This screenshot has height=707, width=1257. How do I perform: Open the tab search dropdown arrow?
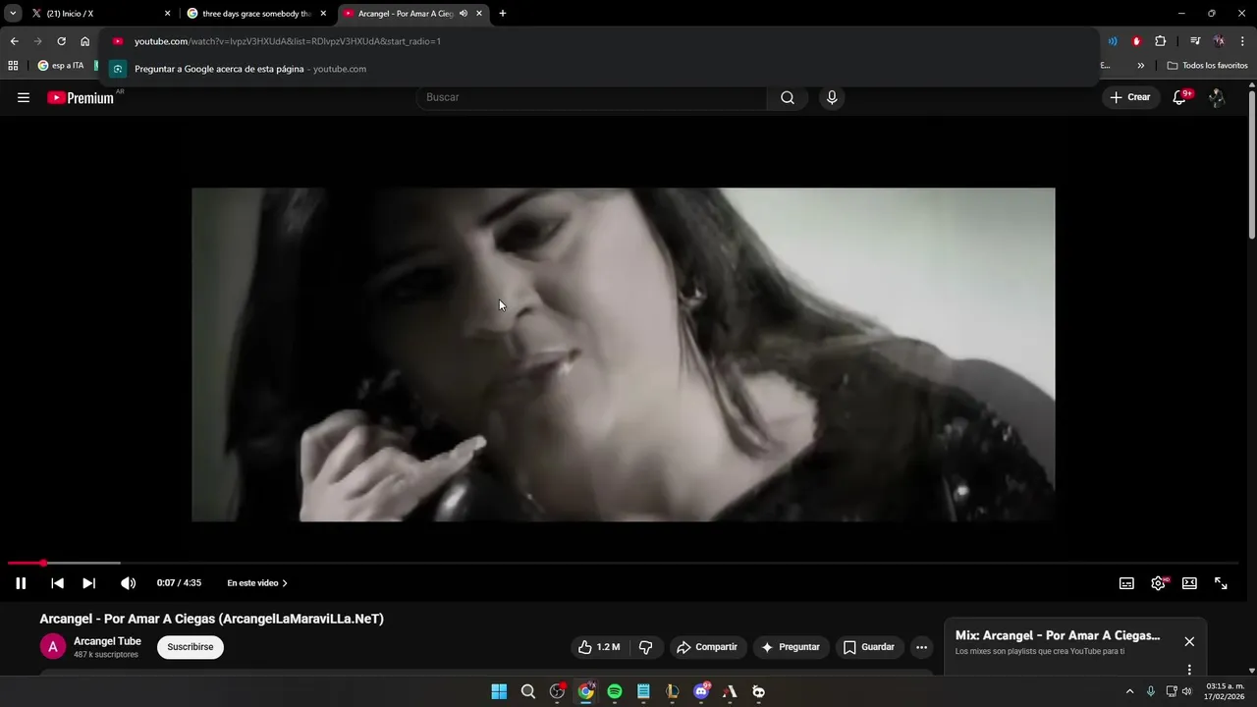point(13,14)
